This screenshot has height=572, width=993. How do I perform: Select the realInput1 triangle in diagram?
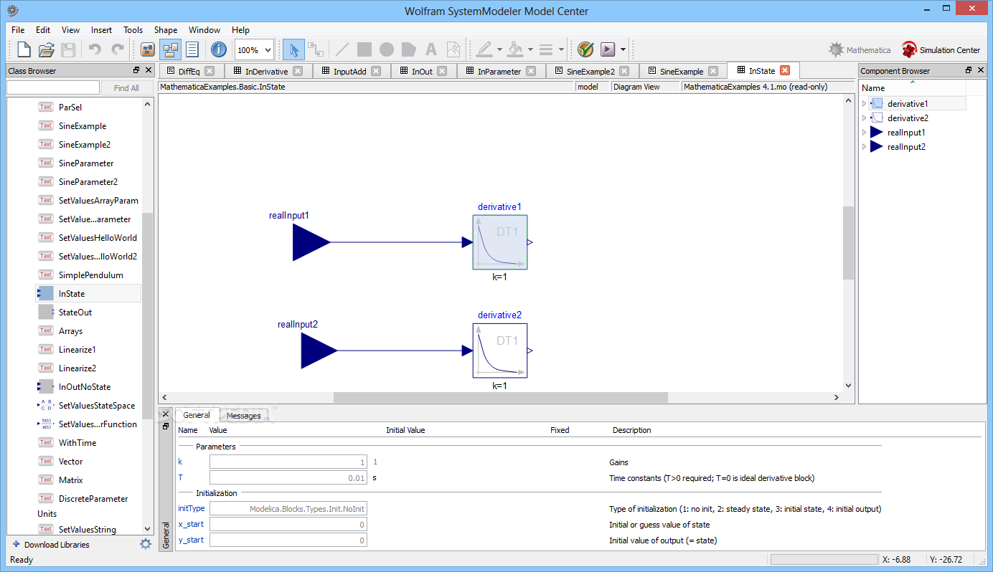(x=311, y=242)
